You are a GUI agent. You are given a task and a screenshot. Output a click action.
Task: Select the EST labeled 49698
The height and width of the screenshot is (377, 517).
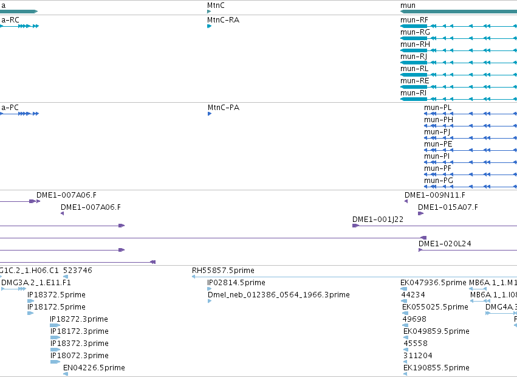coord(405,325)
